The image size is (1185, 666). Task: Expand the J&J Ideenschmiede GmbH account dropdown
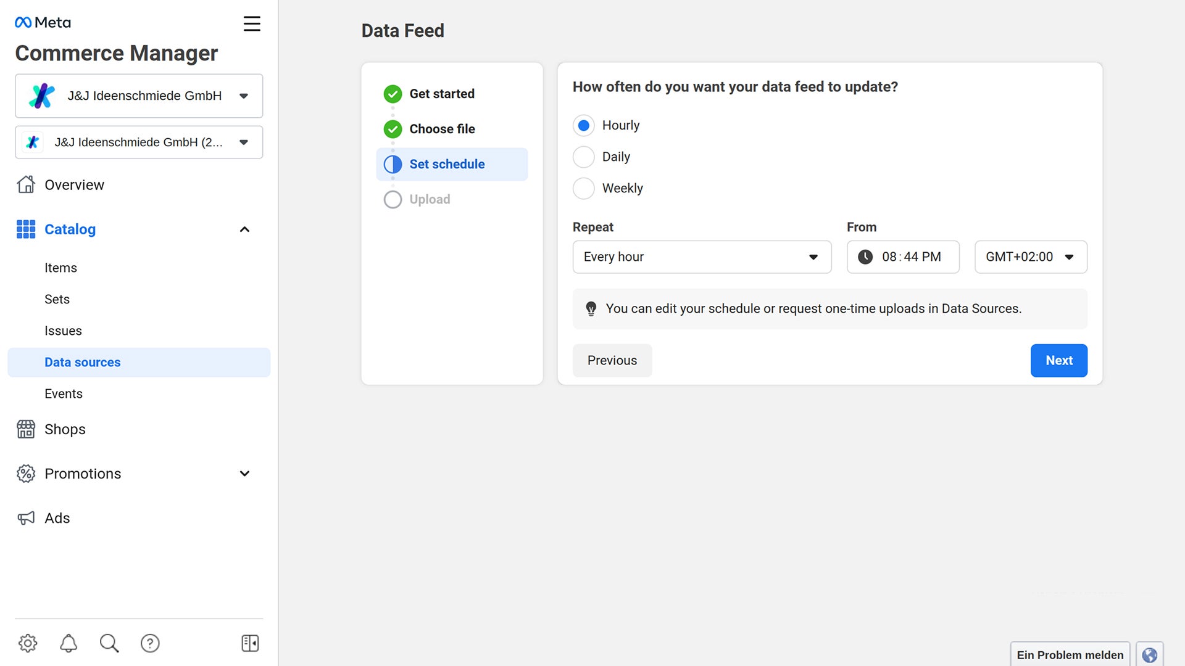[243, 96]
